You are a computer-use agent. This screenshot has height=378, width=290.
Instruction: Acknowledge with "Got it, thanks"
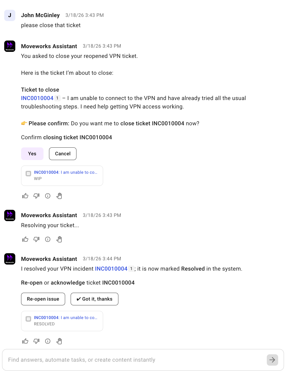(94, 299)
